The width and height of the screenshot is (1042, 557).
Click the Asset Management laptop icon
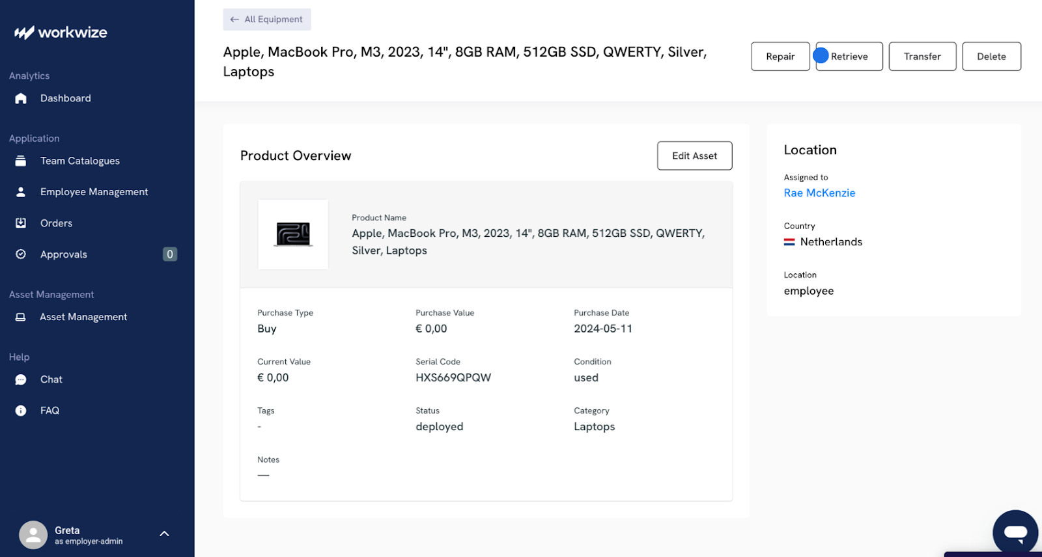(21, 317)
